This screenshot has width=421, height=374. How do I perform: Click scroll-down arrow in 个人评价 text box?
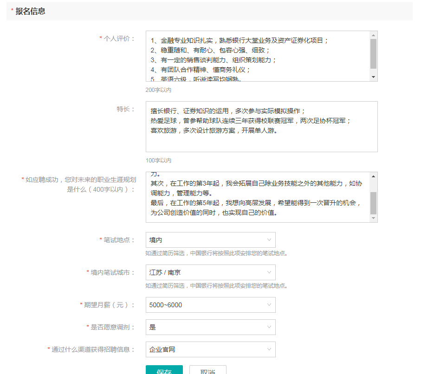[x=373, y=77]
